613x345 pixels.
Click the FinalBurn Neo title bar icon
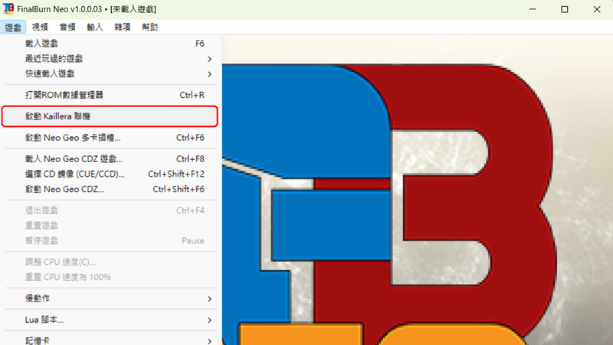click(x=8, y=8)
